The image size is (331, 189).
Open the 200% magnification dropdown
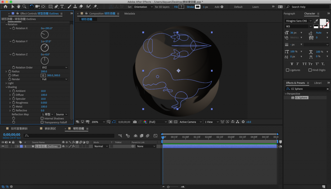tap(98, 122)
